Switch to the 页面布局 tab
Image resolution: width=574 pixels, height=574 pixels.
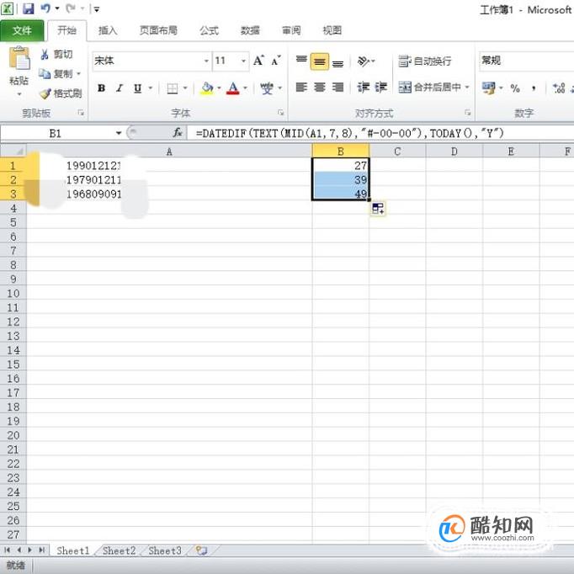click(158, 30)
